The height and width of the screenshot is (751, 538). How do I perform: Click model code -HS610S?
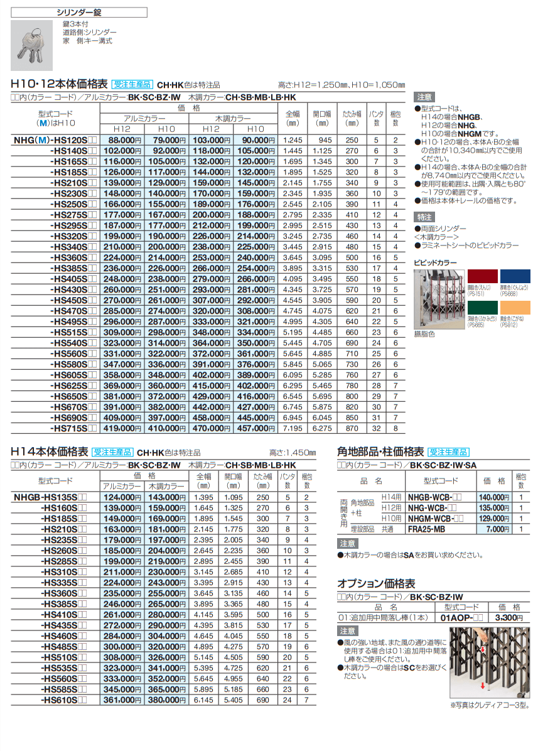[63, 700]
